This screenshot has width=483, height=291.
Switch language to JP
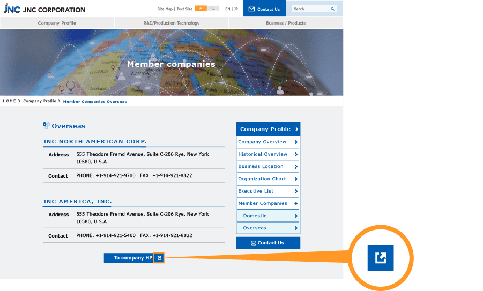236,9
